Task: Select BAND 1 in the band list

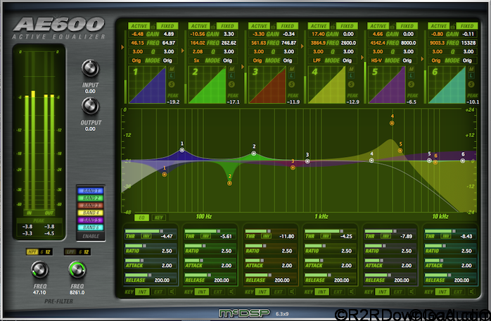Action: pyautogui.click(x=91, y=191)
